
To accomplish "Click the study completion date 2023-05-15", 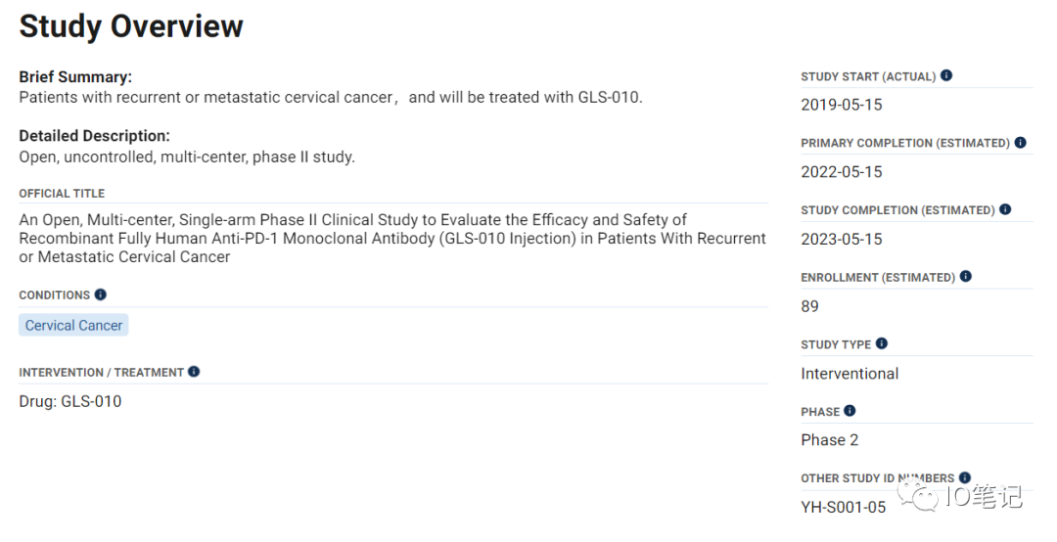I will (x=842, y=240).
